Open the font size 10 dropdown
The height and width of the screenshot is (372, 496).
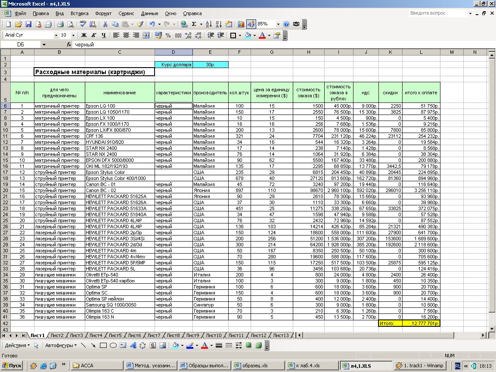point(73,35)
